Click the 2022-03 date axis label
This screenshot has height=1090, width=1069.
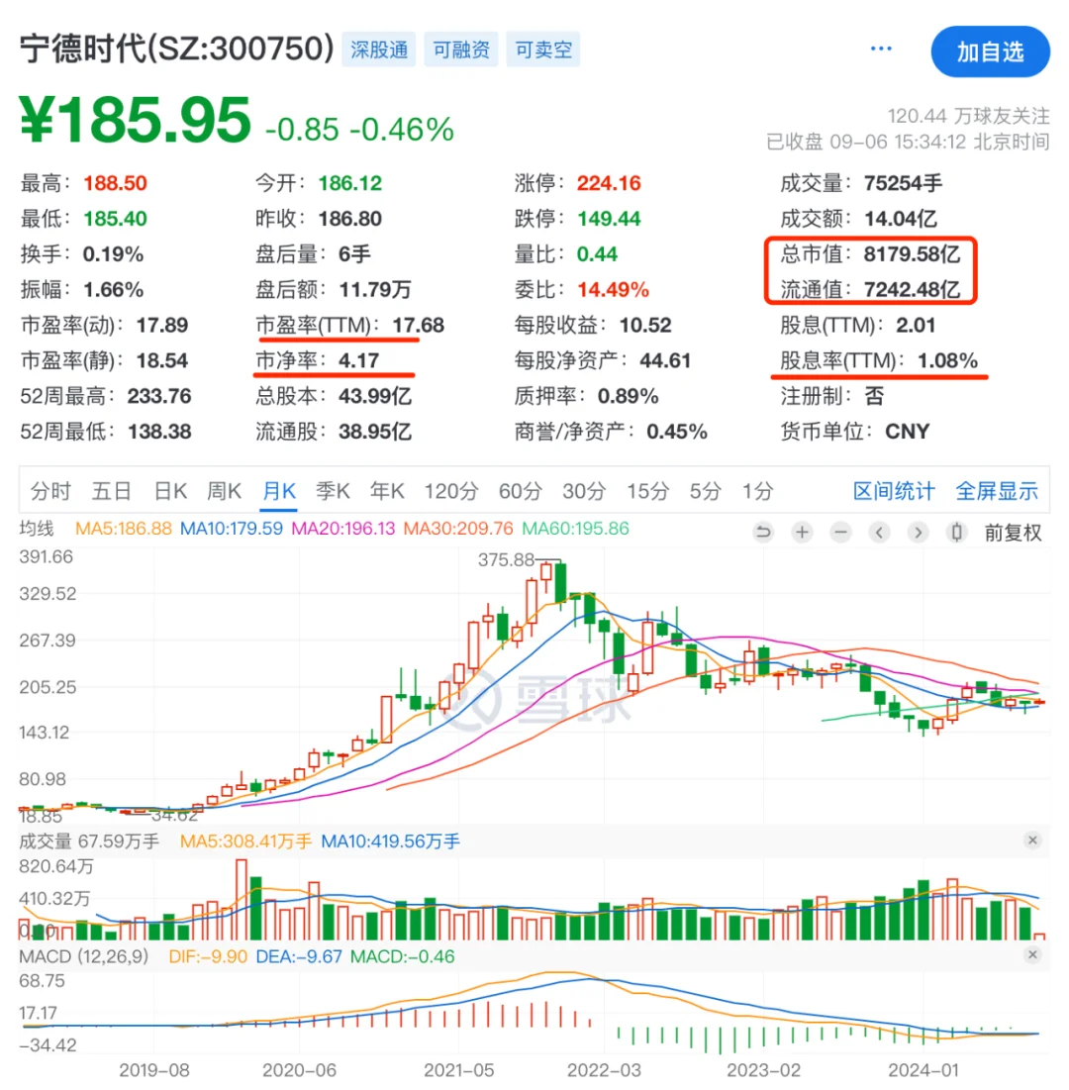pyautogui.click(x=604, y=1070)
